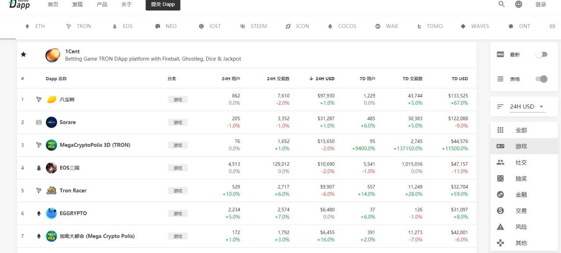Sort by the 24H 交易数 column header
The image size is (561, 253).
(x=278, y=79)
